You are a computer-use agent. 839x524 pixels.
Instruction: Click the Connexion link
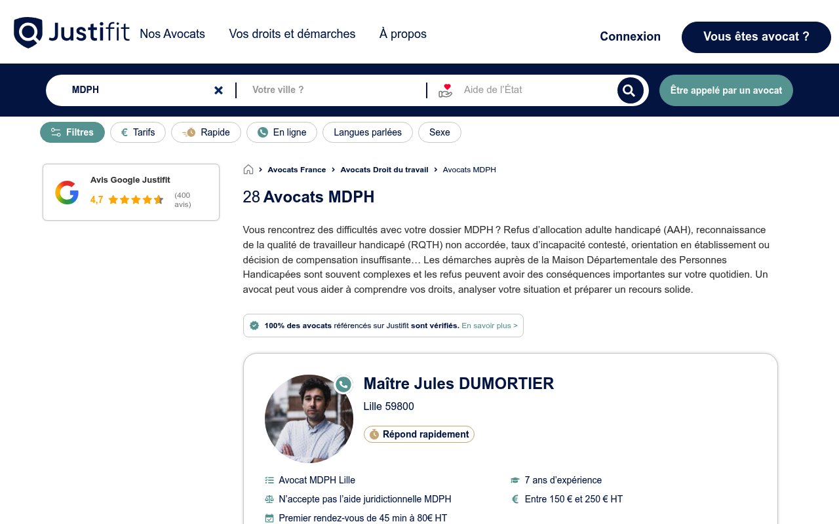(631, 37)
